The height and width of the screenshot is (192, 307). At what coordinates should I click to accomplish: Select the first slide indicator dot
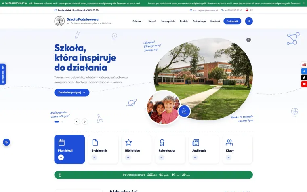[57, 122]
